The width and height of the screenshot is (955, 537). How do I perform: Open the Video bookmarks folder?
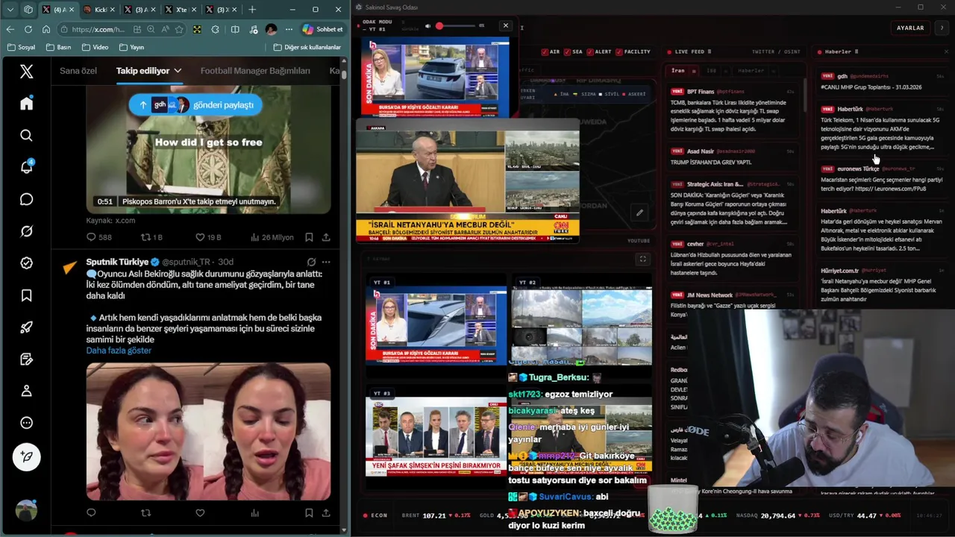[x=95, y=47]
